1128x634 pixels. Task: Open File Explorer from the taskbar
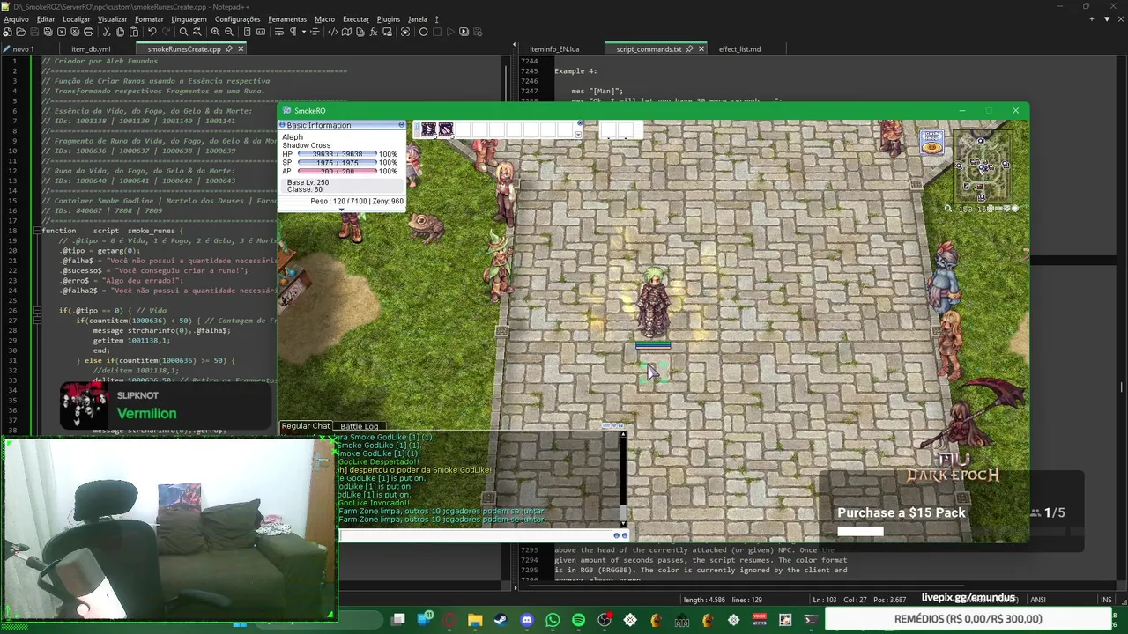[x=475, y=620]
